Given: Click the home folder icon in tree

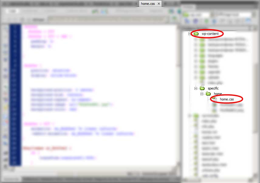Looking at the screenshot, I should point(208,94).
